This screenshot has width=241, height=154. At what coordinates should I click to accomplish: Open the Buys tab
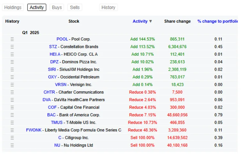(x=57, y=7)
